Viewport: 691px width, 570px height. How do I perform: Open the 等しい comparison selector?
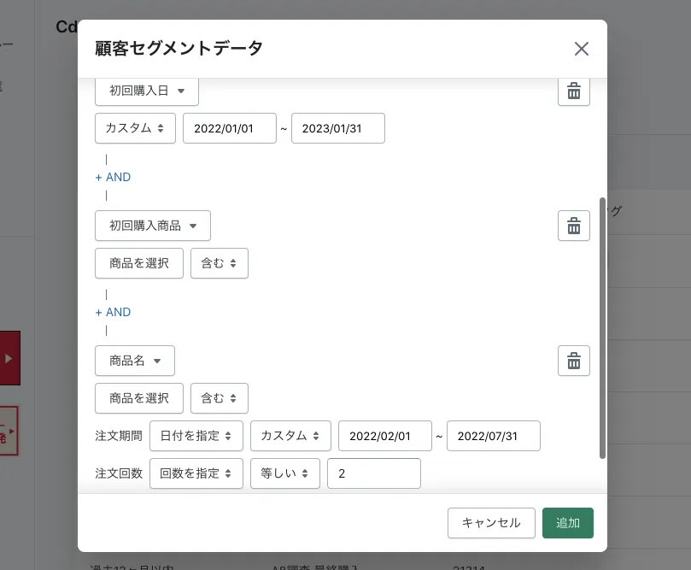pos(285,473)
